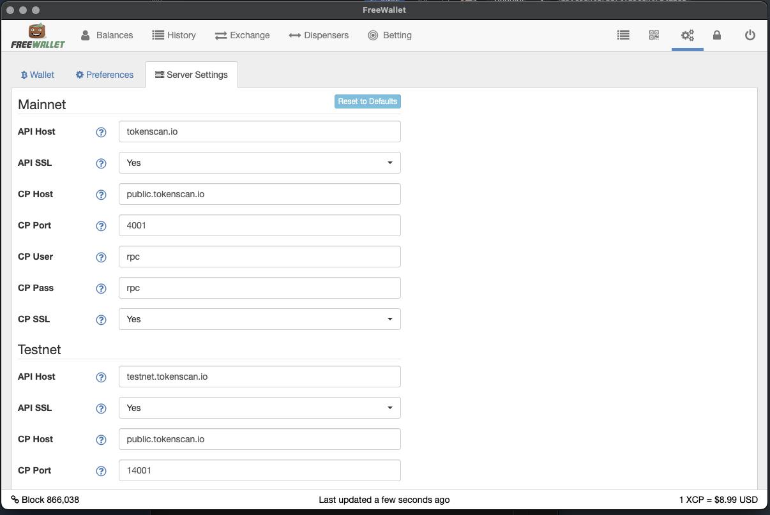
Task: Open the Dispensers section
Action: point(319,35)
